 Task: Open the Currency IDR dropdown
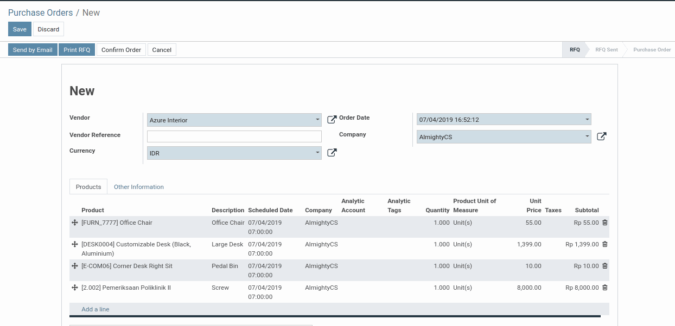[x=317, y=153]
